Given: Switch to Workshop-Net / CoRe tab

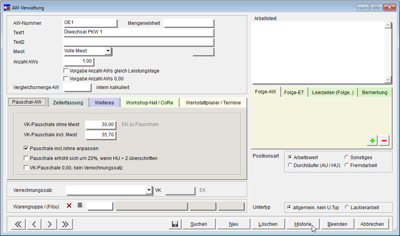Looking at the screenshot, I should [x=150, y=103].
